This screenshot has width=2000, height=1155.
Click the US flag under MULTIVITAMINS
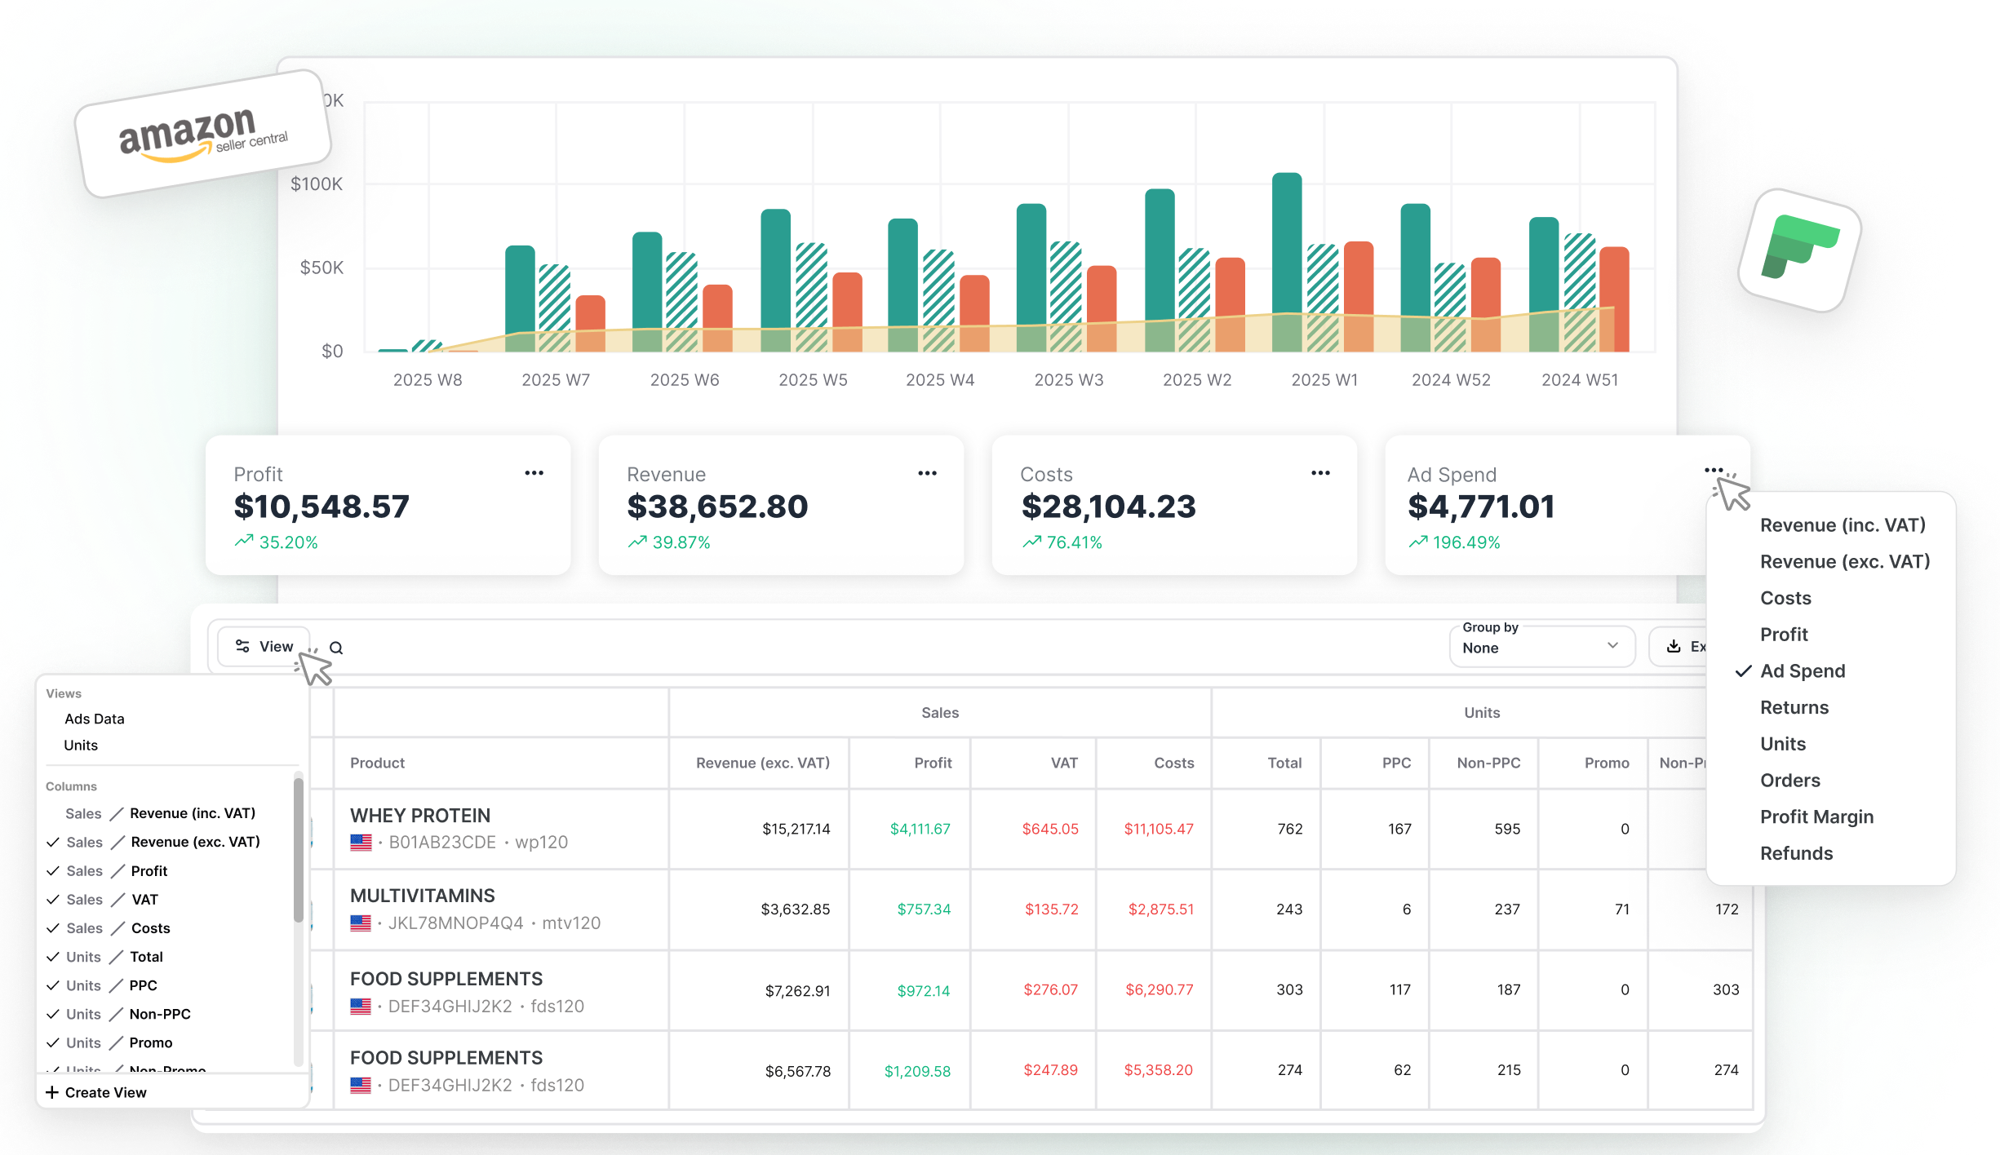(361, 923)
